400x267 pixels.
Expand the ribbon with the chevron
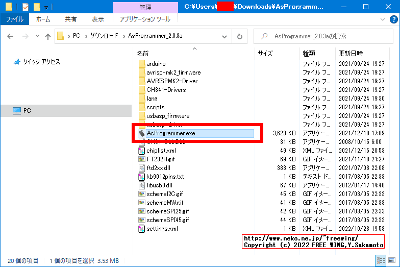[x=383, y=19]
